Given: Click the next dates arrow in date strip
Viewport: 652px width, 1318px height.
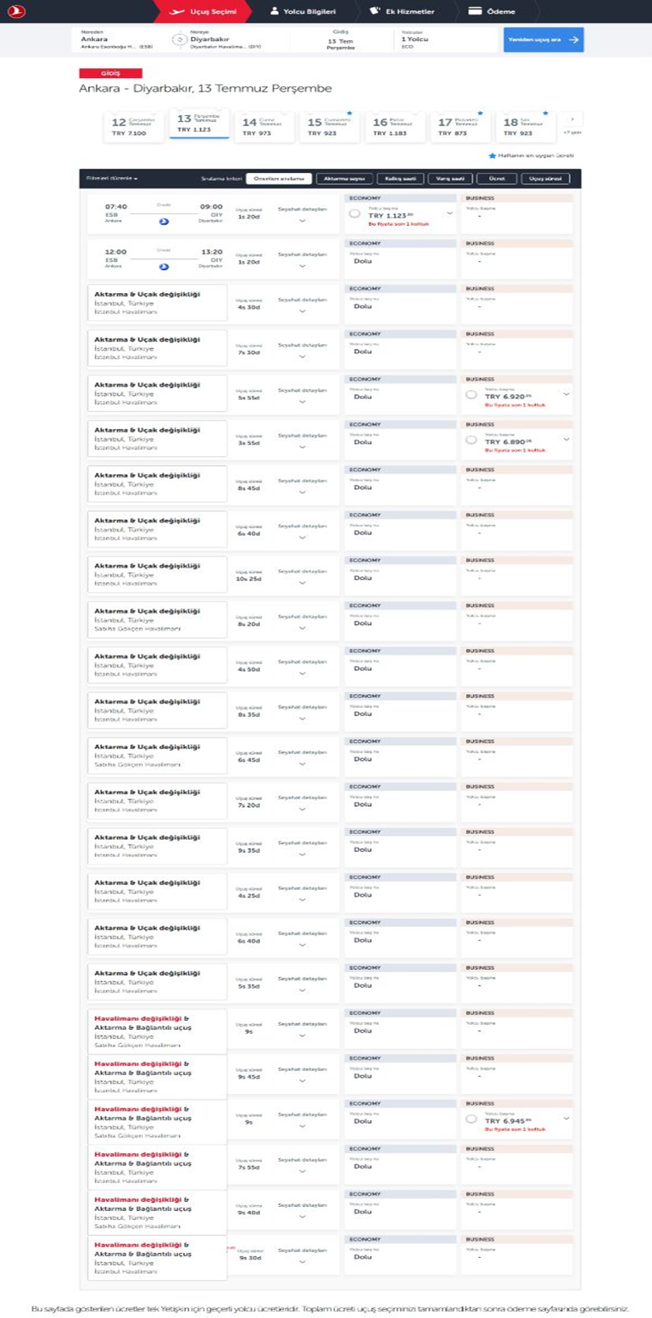Looking at the screenshot, I should pos(572,120).
